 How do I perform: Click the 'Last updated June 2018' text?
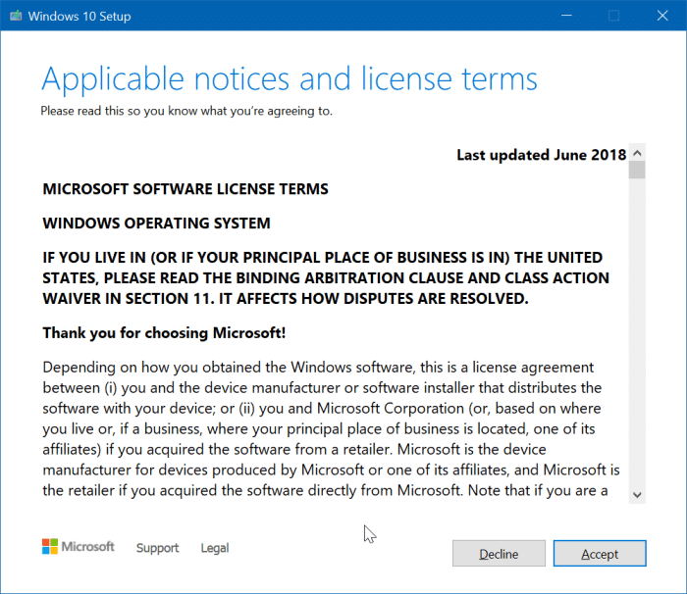(x=541, y=155)
